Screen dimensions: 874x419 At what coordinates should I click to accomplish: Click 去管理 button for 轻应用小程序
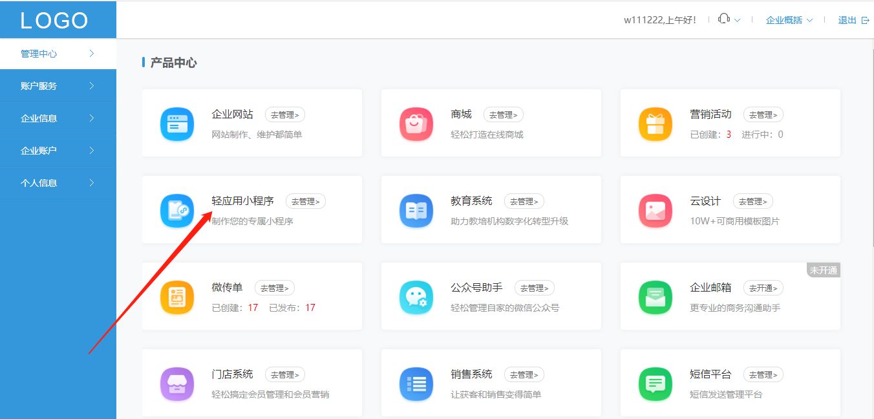(x=306, y=201)
